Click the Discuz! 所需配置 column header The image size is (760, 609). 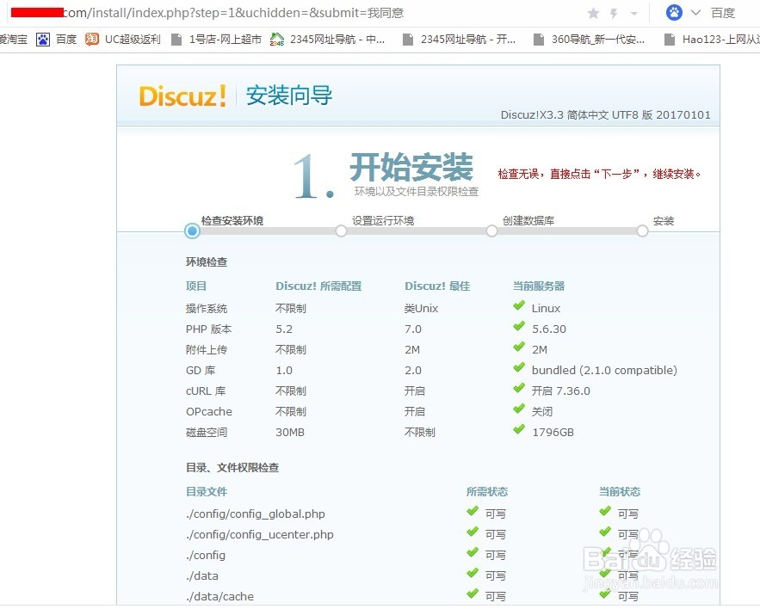pyautogui.click(x=318, y=286)
